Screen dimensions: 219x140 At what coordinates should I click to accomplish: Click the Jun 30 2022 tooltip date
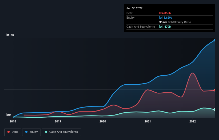tap(134, 8)
